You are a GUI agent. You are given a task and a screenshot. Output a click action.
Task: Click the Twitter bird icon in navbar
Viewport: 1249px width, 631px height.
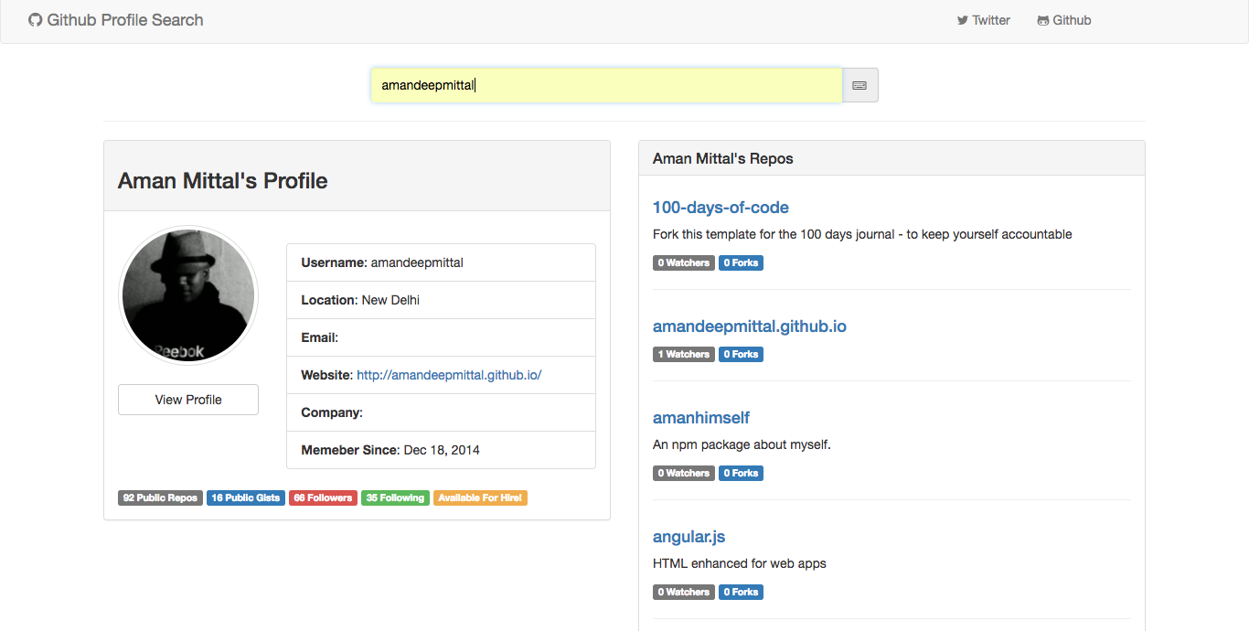pyautogui.click(x=963, y=20)
